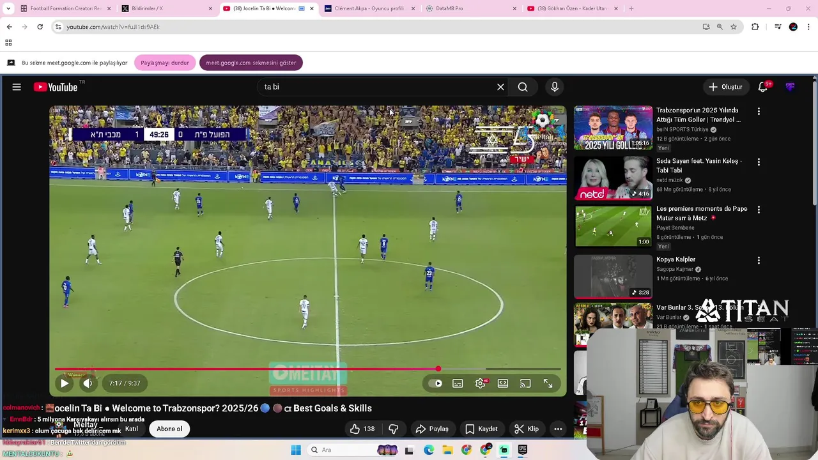This screenshot has height=460, width=818.
Task: Subscribe using the Abone ol button
Action: point(169,429)
